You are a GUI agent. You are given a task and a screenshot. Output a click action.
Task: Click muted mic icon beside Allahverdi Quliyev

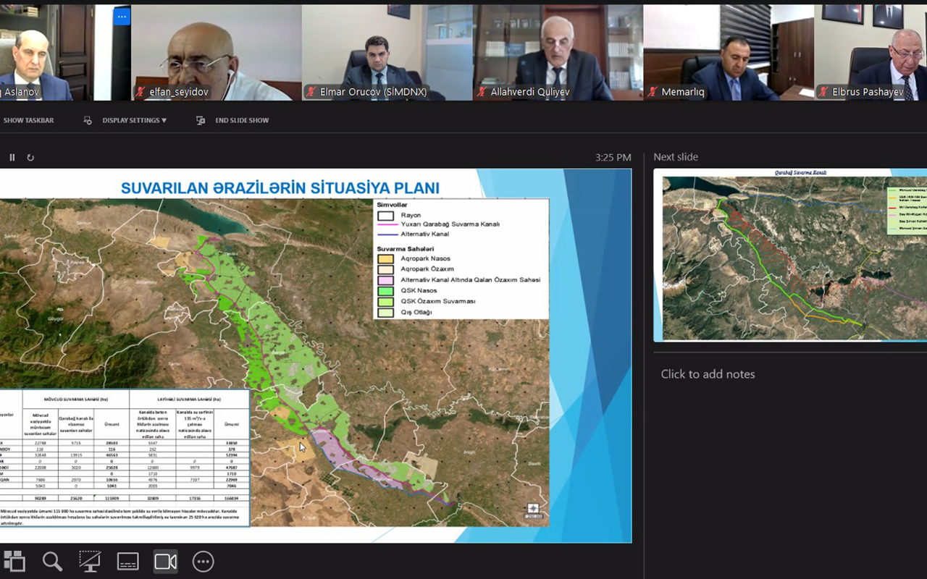pyautogui.click(x=482, y=92)
